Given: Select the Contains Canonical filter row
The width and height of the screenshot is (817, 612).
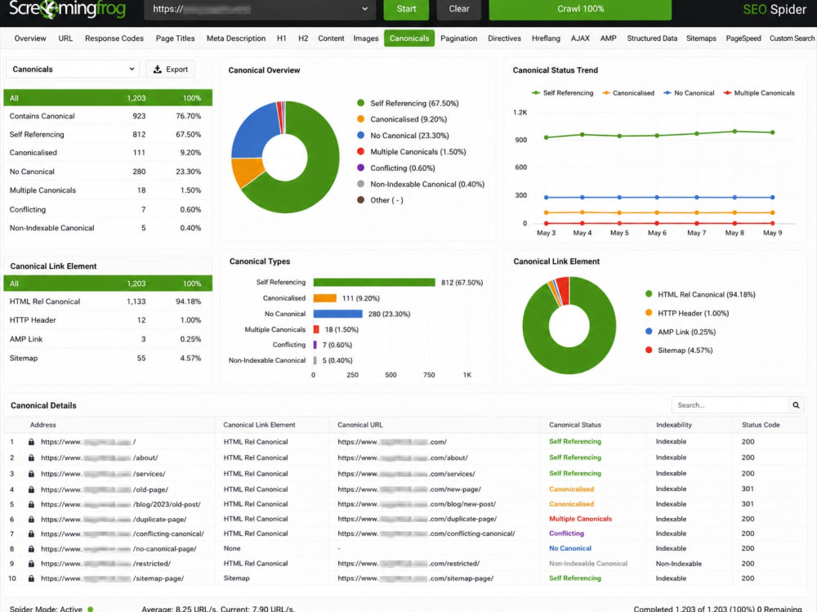Looking at the screenshot, I should coord(108,116).
